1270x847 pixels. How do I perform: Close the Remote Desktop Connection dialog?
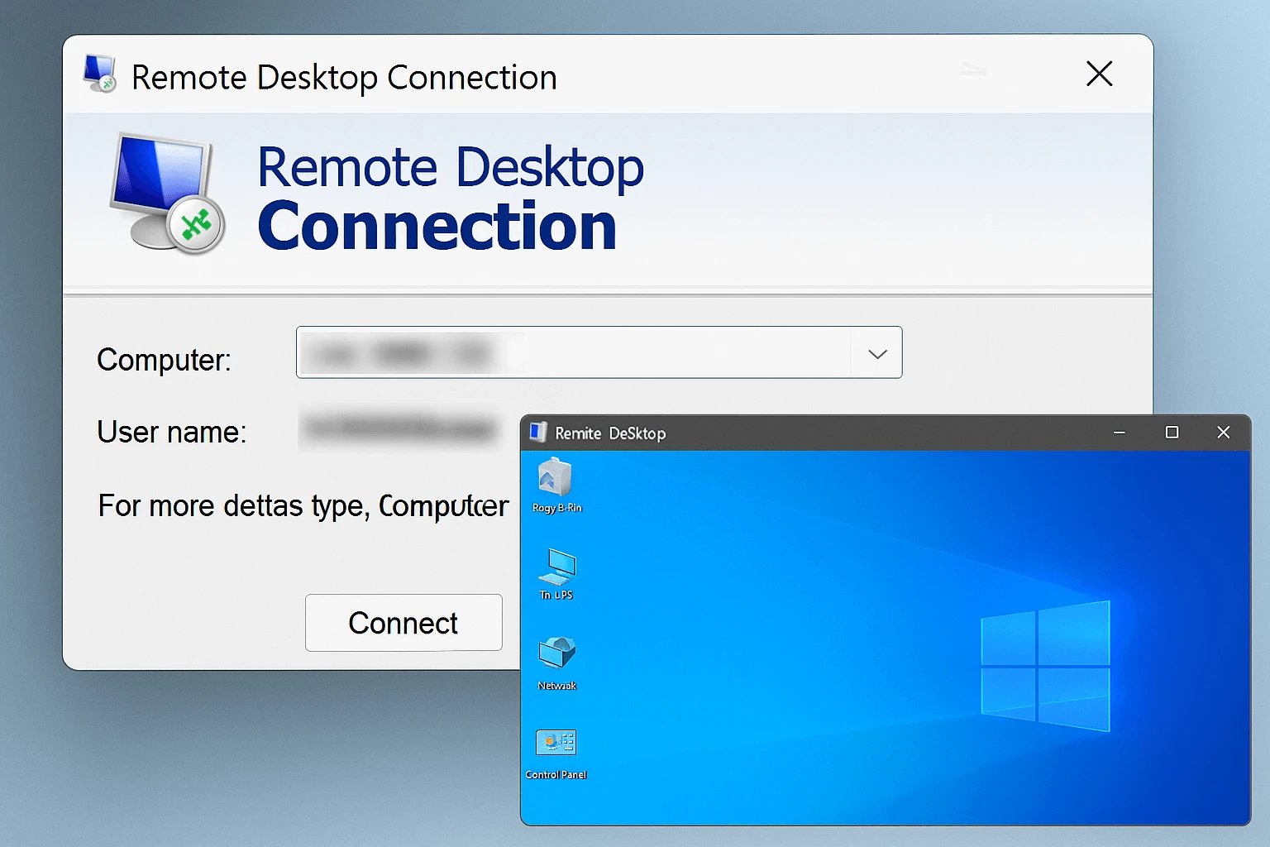point(1099,74)
